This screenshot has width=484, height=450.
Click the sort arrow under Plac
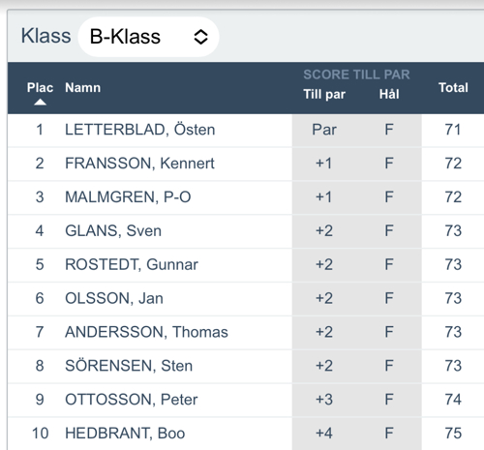[40, 103]
